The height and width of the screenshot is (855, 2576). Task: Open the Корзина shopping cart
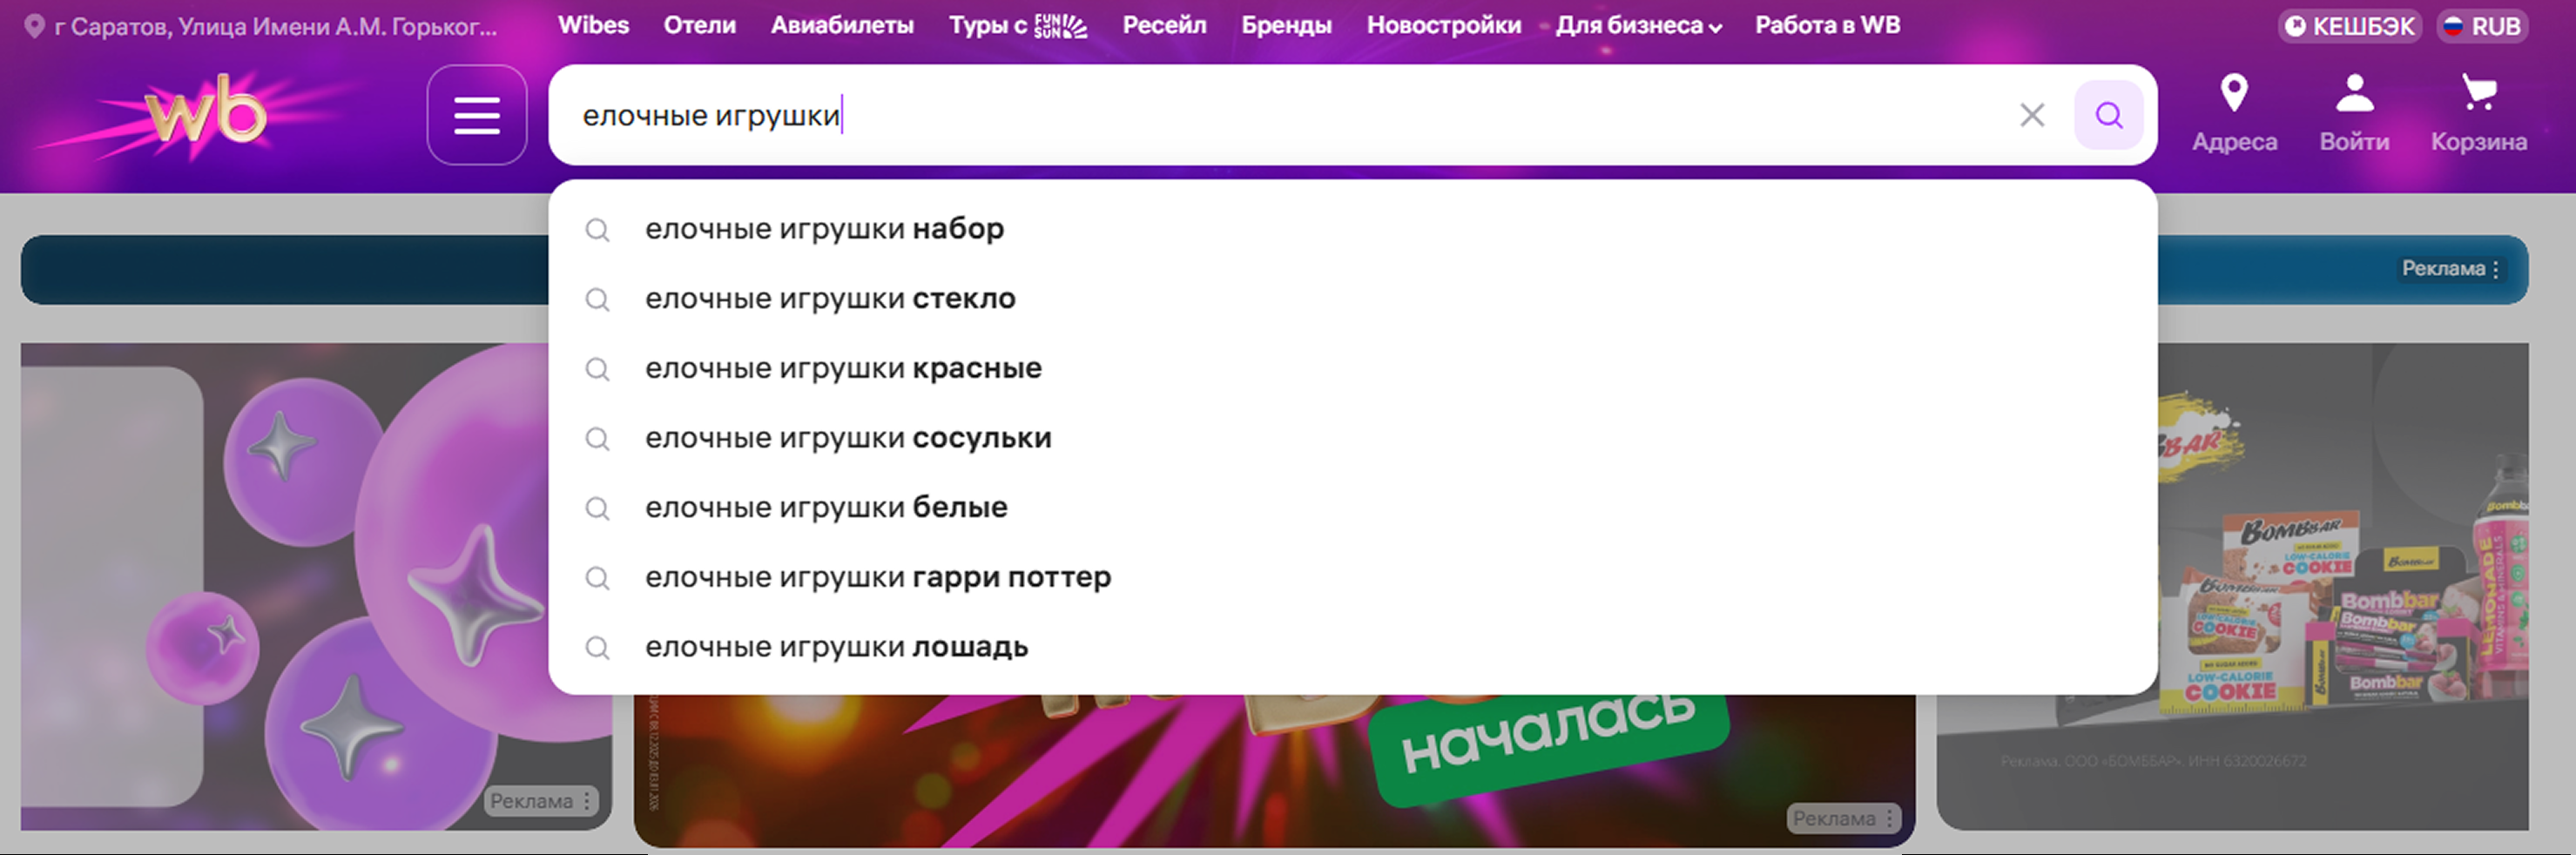coord(2478,113)
